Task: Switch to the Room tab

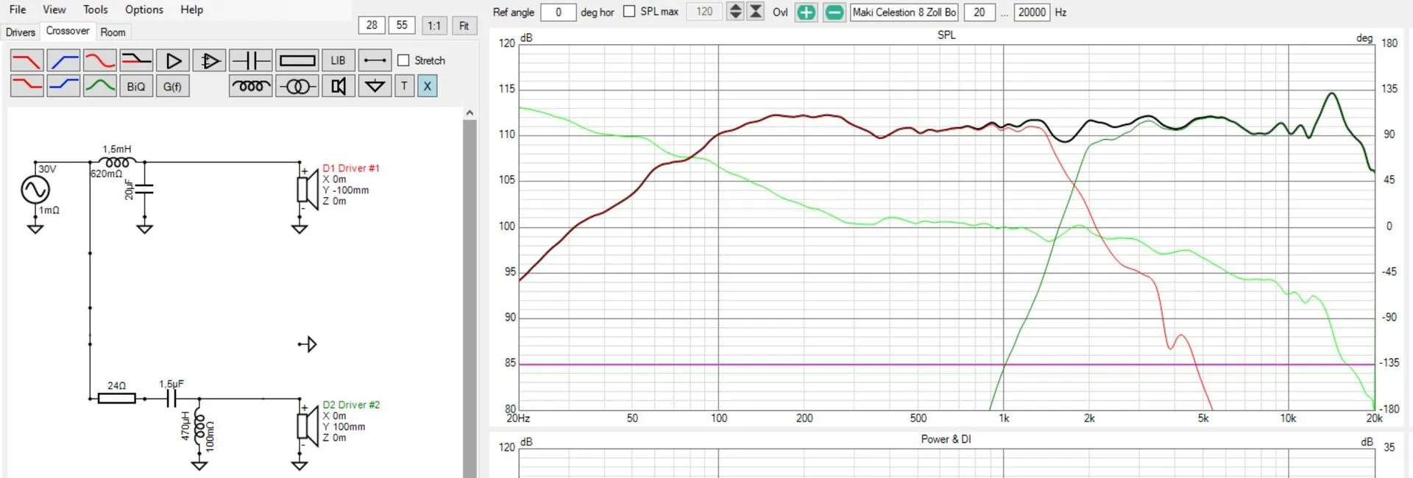Action: [x=113, y=32]
